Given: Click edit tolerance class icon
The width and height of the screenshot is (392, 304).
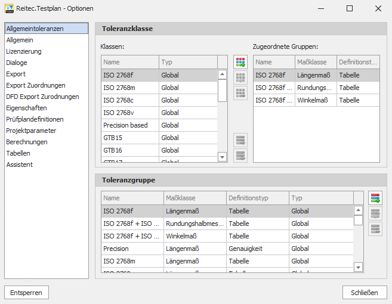Looking at the screenshot, I should (x=240, y=77).
